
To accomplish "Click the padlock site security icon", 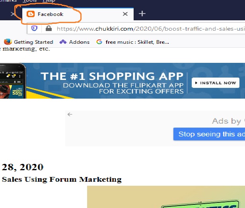I will point(49,29).
